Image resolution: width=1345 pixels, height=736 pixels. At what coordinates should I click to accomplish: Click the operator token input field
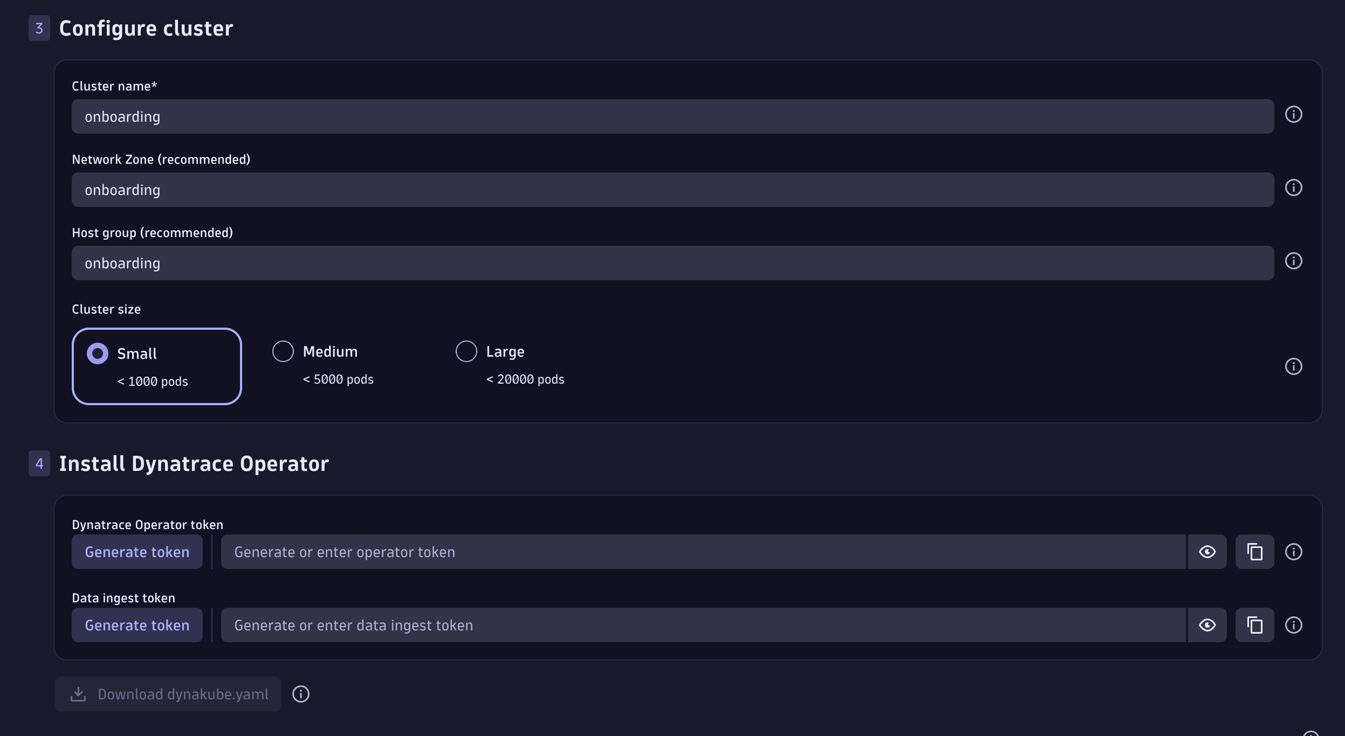[x=702, y=552]
